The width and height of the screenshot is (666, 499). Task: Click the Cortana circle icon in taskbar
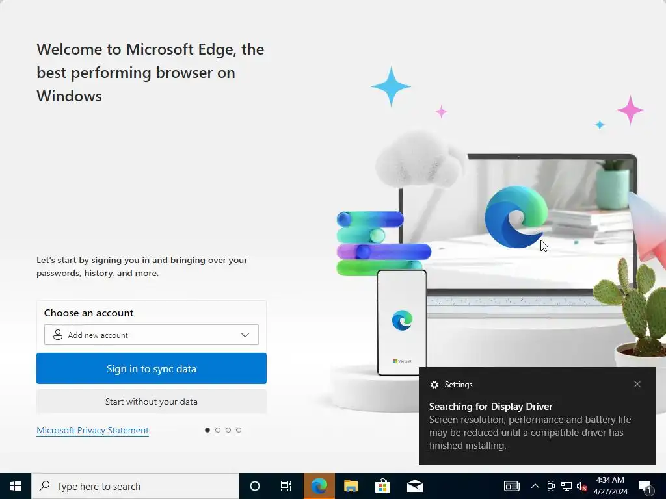255,486
